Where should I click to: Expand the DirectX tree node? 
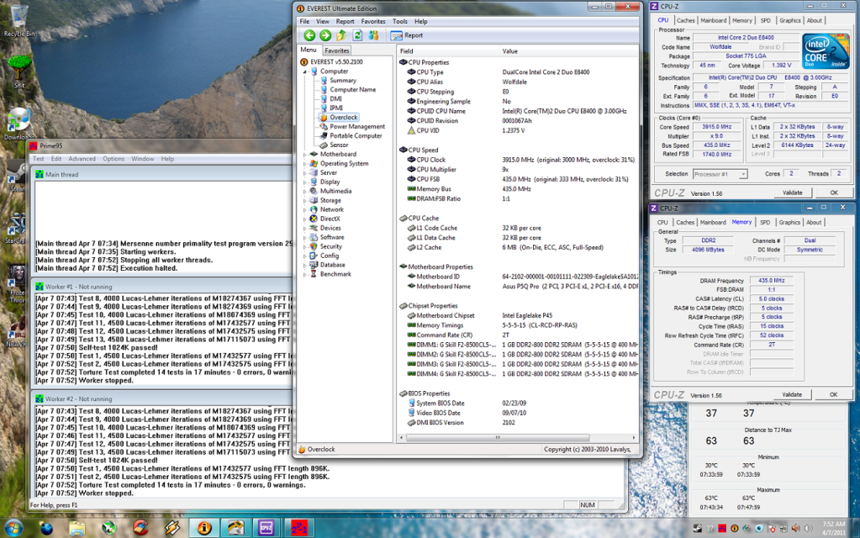click(x=305, y=219)
